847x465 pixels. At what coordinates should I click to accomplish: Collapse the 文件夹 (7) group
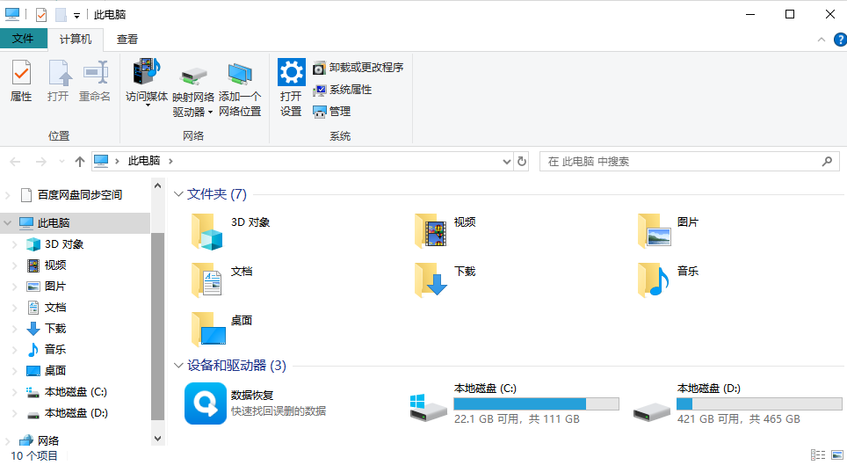tap(178, 194)
